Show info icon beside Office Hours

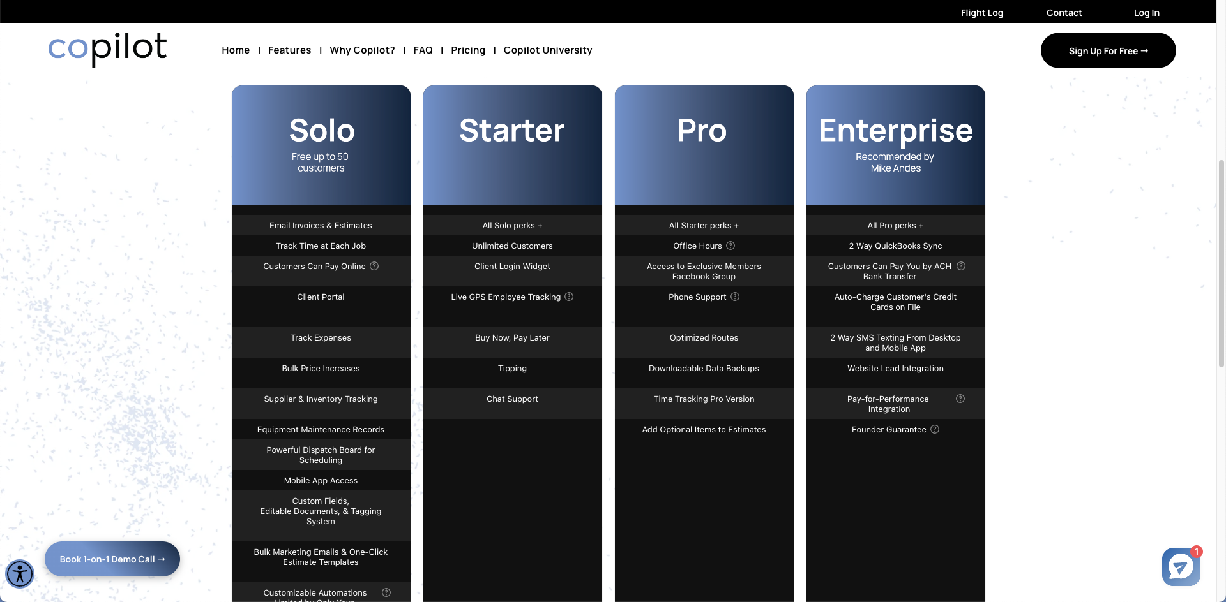pos(730,246)
